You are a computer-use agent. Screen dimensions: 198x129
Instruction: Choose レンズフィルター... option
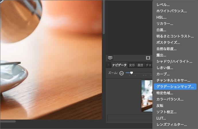172,124
